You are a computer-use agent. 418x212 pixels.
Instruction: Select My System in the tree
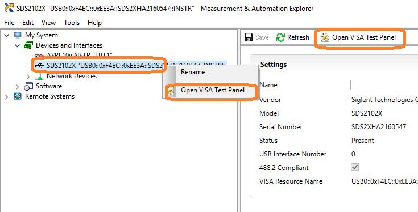click(x=42, y=35)
